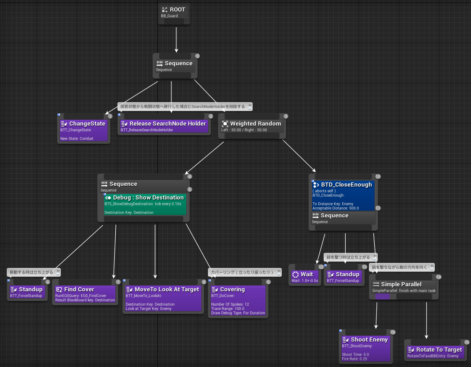Click the ROOT node's behavior tree icon

(x=165, y=9)
